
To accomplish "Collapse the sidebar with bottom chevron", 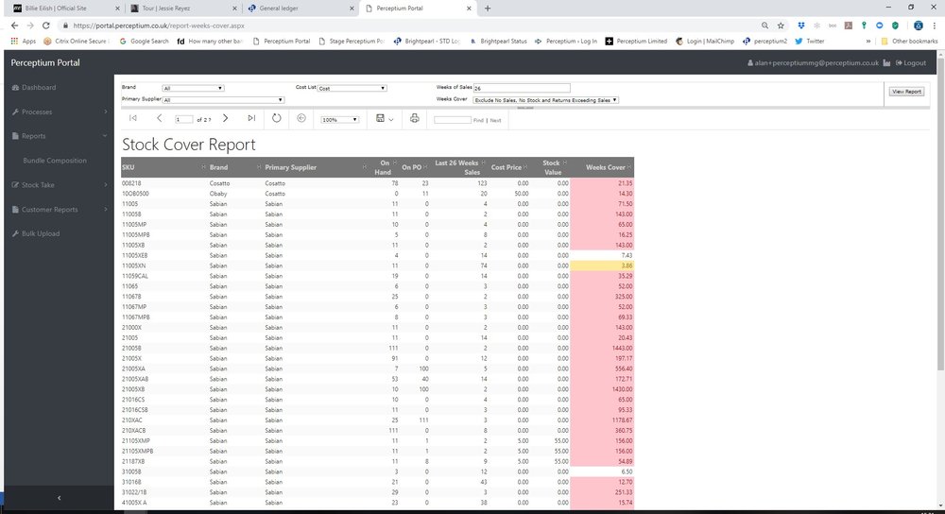I will (58, 497).
